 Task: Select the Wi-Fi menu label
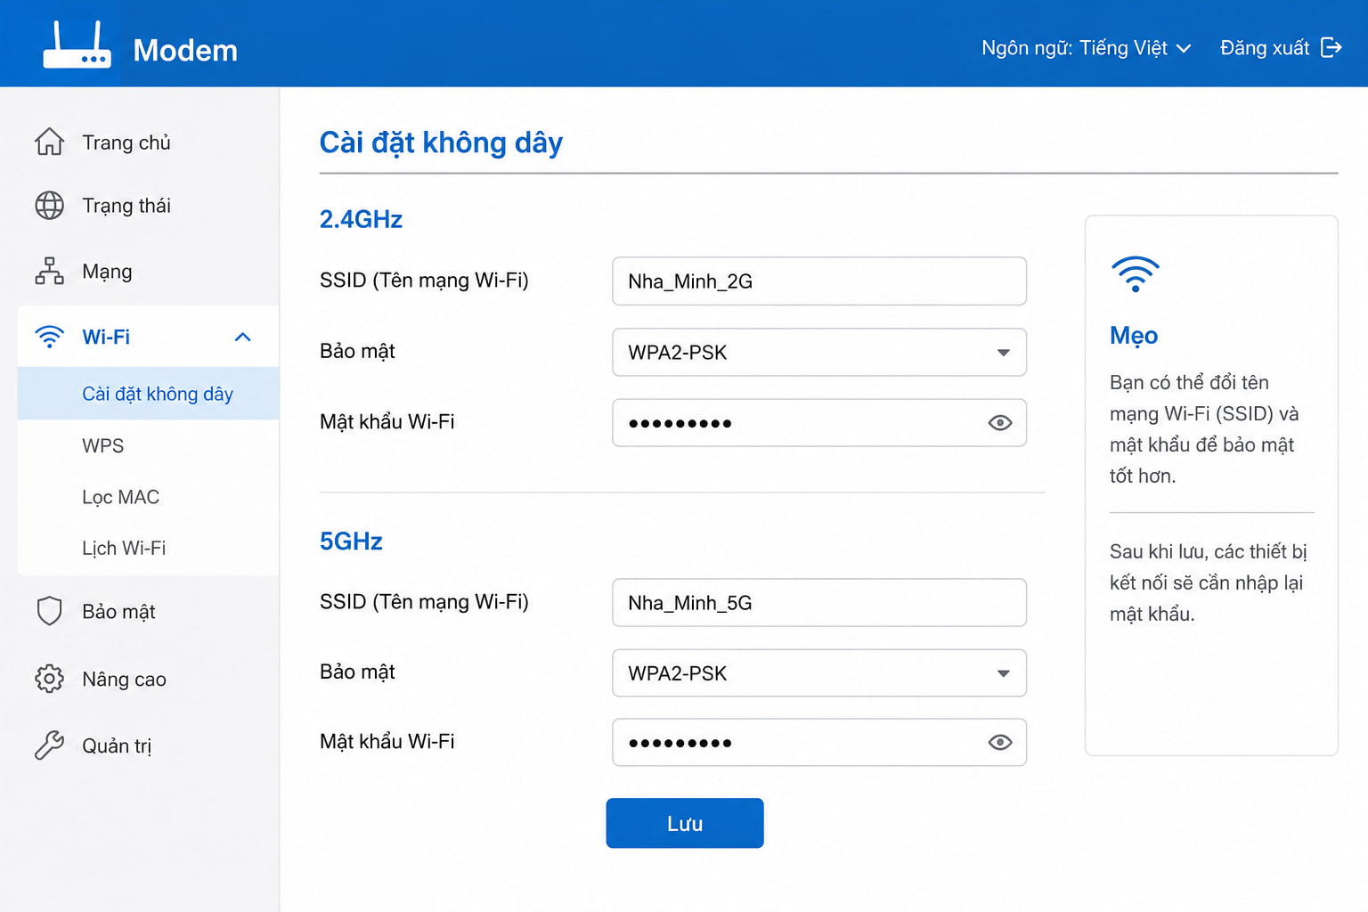[x=106, y=337]
